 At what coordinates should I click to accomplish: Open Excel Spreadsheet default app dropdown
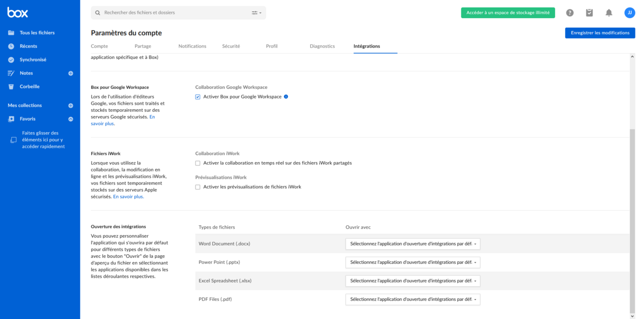(413, 280)
